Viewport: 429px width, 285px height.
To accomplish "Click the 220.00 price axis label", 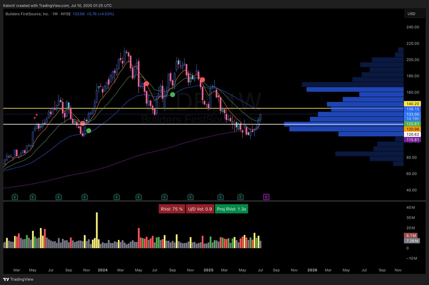I will pos(412,44).
